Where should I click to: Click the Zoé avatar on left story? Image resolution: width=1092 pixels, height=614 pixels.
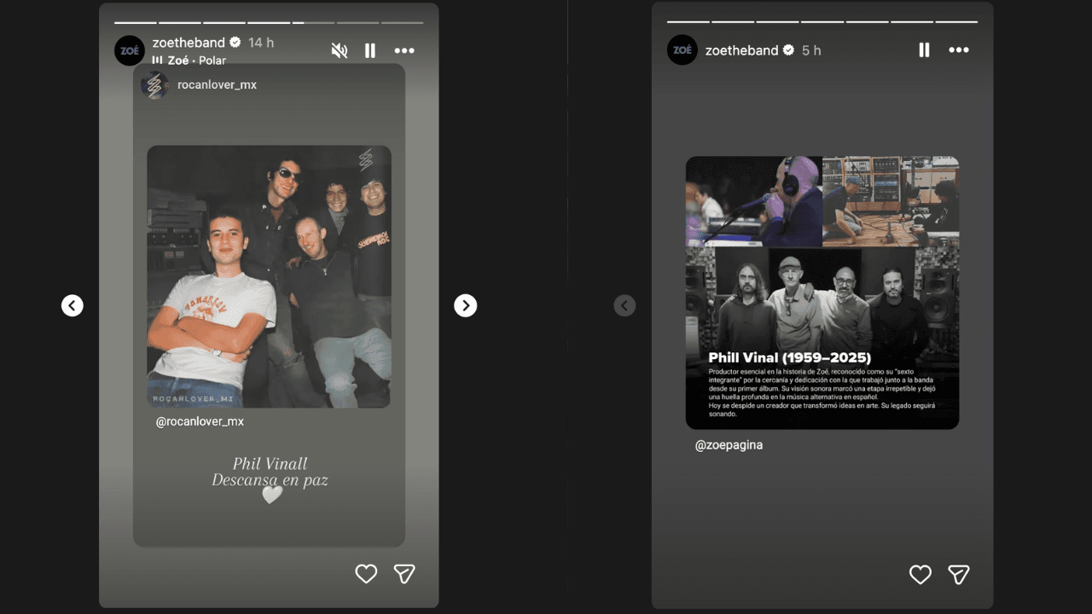click(x=130, y=50)
